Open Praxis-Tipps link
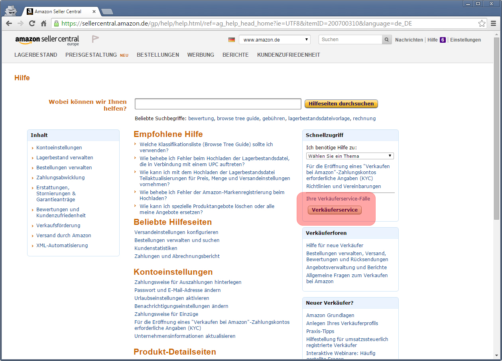This screenshot has height=361, width=502. pyautogui.click(x=320, y=331)
